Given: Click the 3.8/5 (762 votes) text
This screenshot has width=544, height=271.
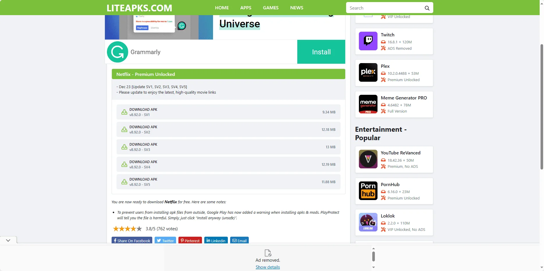Looking at the screenshot, I should coord(162,229).
